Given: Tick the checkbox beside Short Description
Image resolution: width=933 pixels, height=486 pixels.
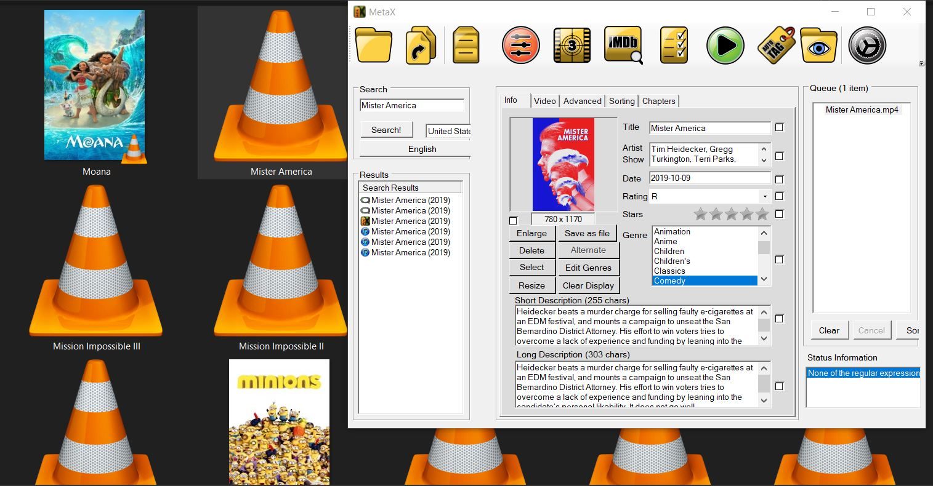Looking at the screenshot, I should (x=779, y=319).
